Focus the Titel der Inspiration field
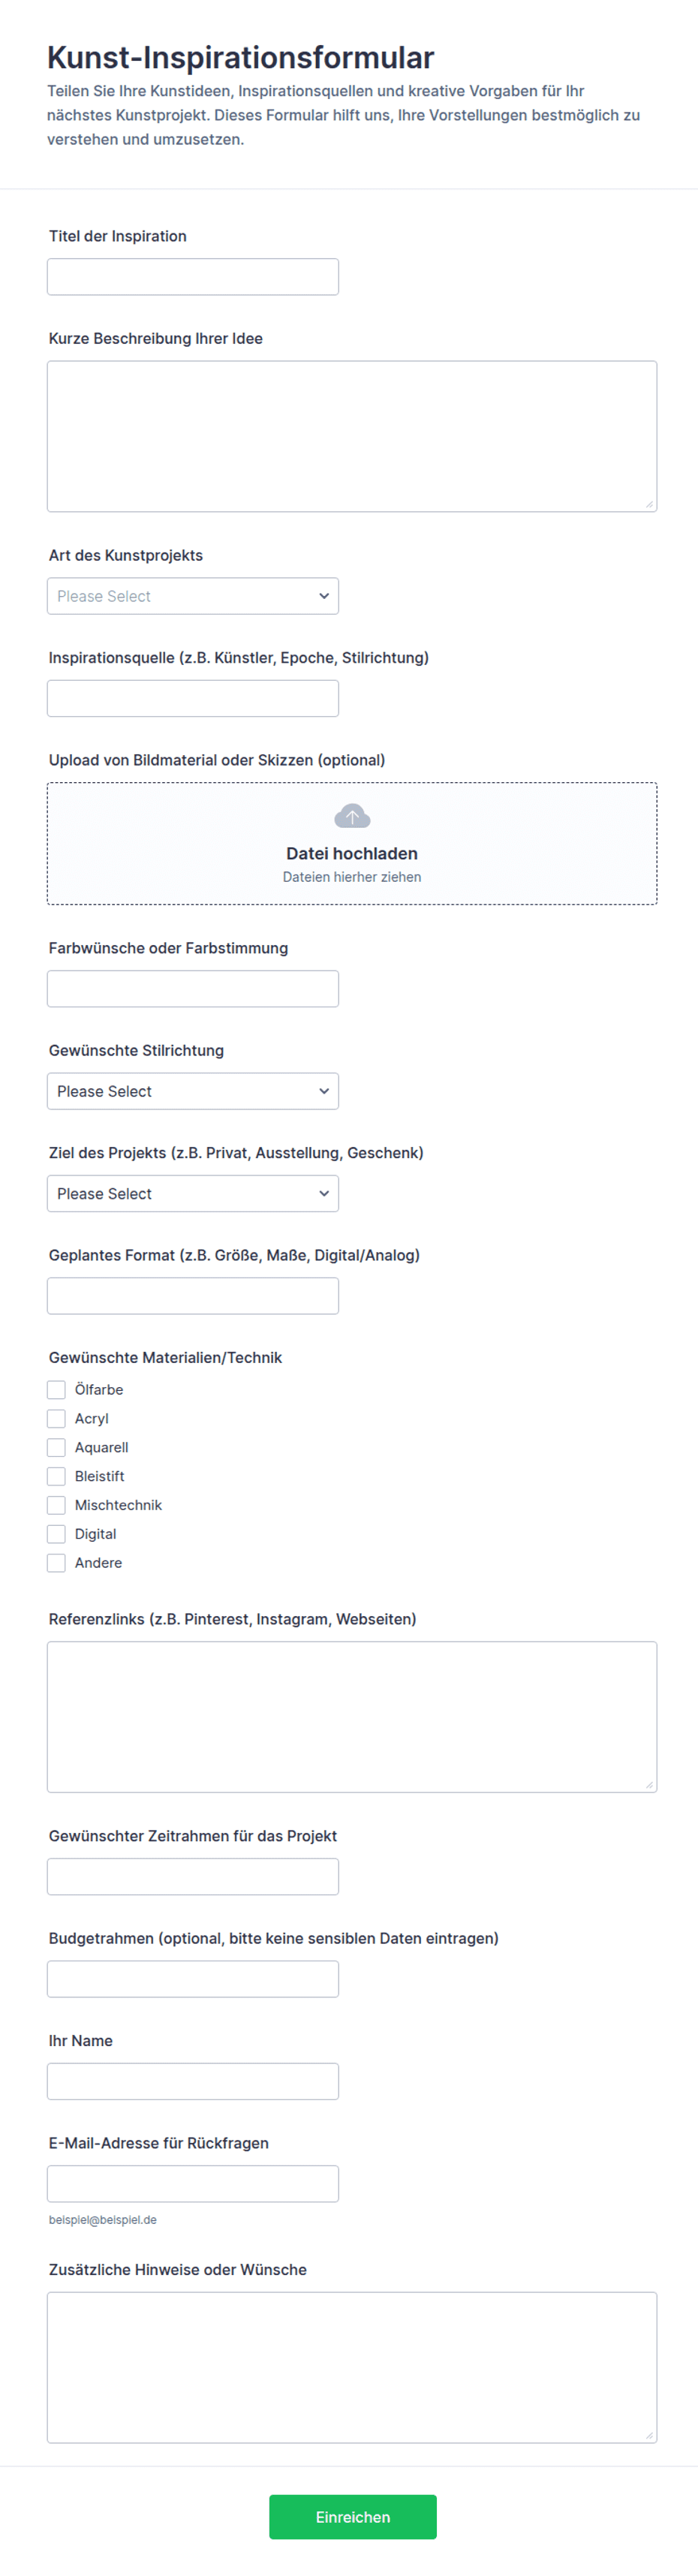 coord(193,277)
